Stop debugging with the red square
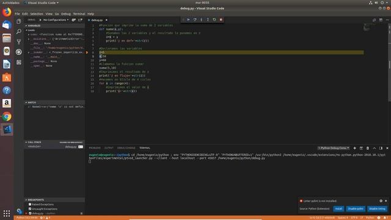 tap(221, 20)
